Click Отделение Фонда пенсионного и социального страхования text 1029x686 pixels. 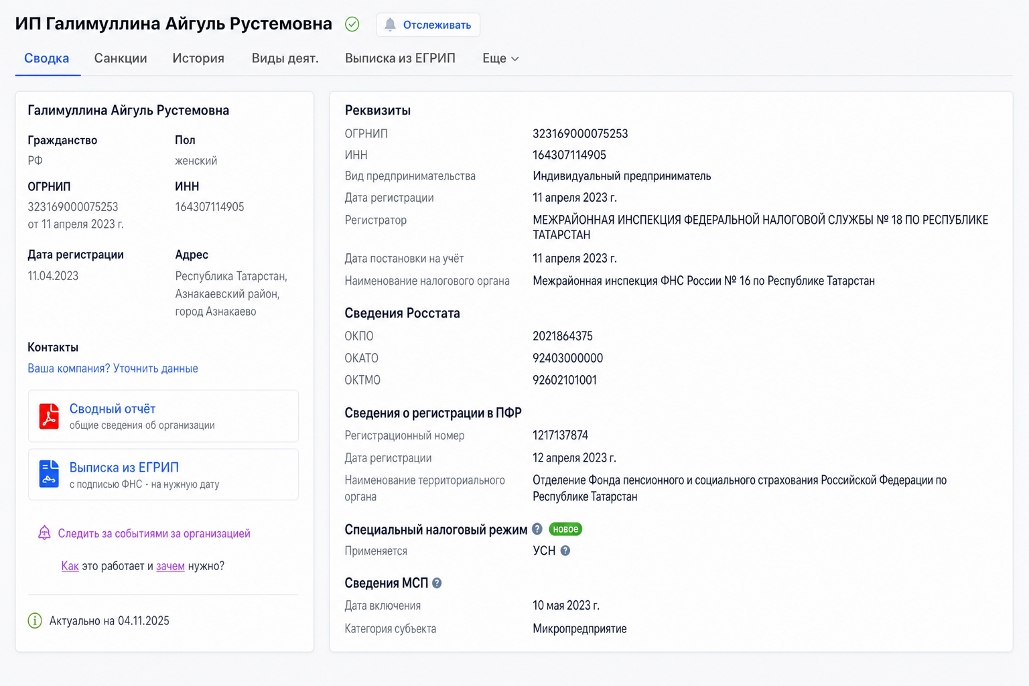click(x=740, y=488)
